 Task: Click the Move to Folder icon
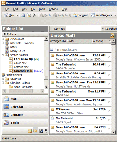pos(29,15)
